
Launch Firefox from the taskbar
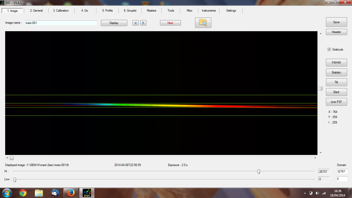[71, 193]
